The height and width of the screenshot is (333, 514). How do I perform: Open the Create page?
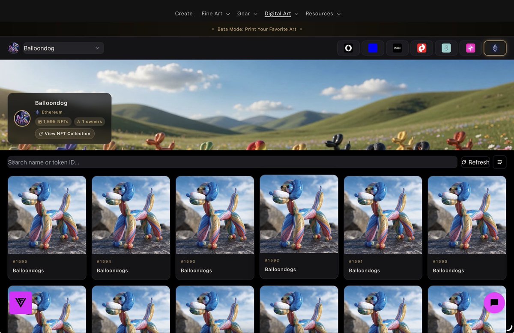[x=184, y=14]
